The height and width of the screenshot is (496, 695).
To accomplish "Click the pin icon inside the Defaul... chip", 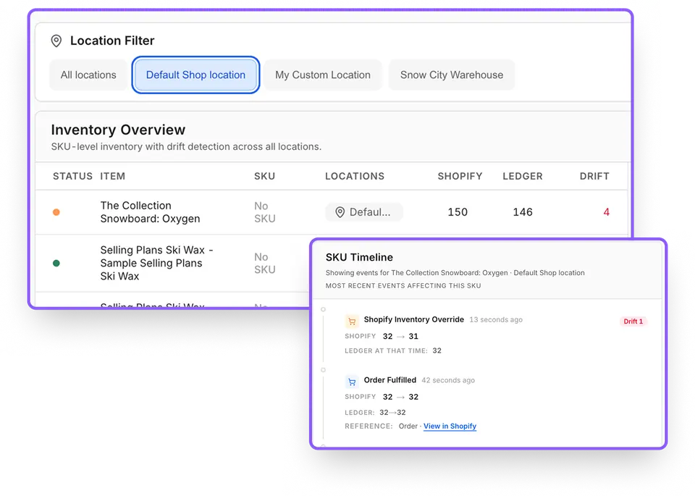I will pos(340,212).
